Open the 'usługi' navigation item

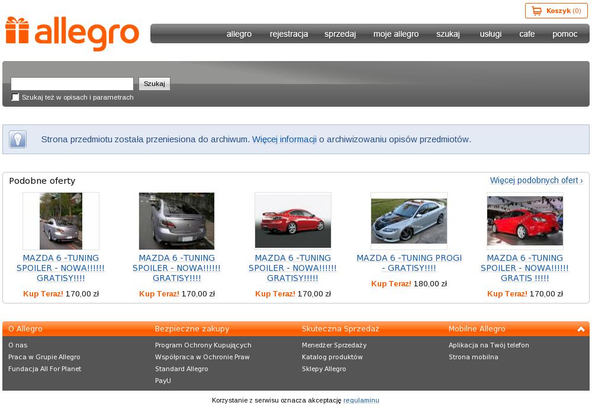coord(491,34)
